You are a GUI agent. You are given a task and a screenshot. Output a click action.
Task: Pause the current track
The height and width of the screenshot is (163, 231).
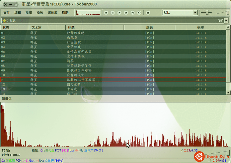point(113,13)
